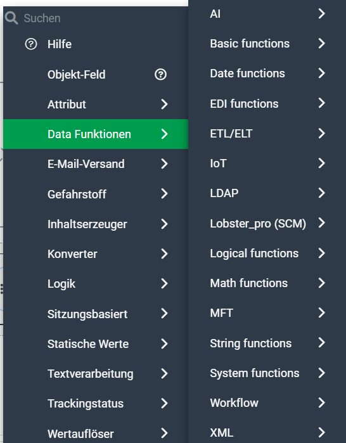Select the Gefahrstoff menu item

96,194
